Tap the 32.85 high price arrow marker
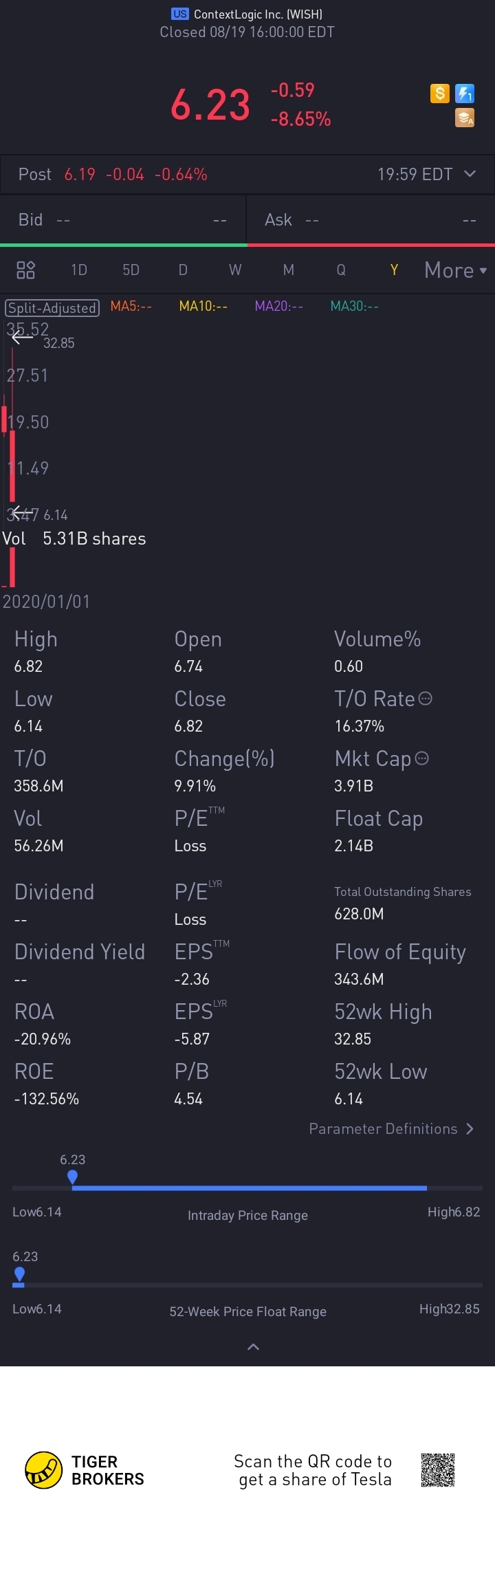The height and width of the screenshot is (1574, 495). [23, 337]
